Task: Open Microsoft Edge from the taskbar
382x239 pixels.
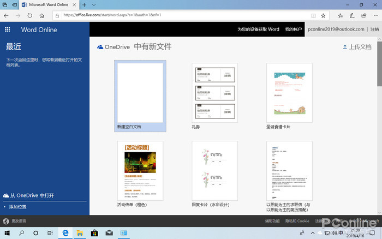Action: pyautogui.click(x=65, y=233)
